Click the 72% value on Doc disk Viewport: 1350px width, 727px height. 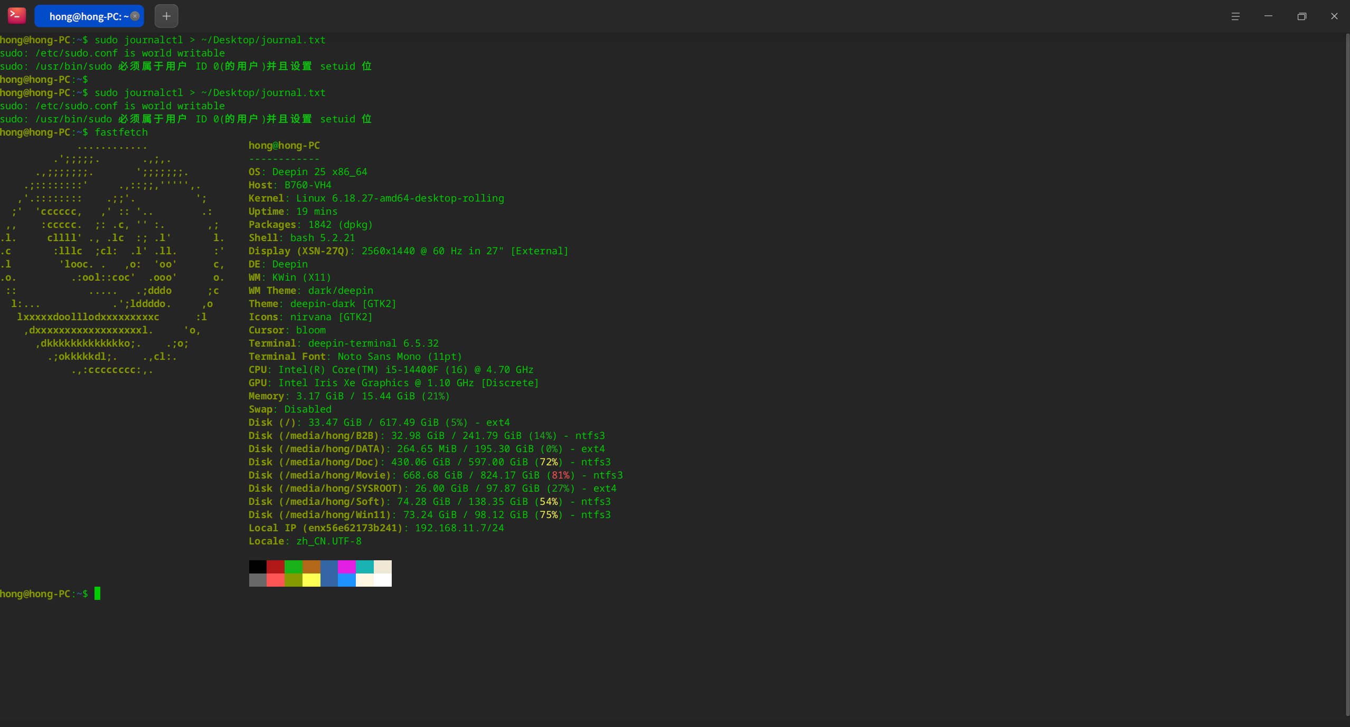pos(549,462)
